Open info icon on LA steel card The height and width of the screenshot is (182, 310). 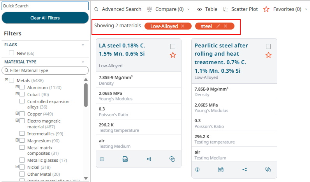[x=102, y=159]
